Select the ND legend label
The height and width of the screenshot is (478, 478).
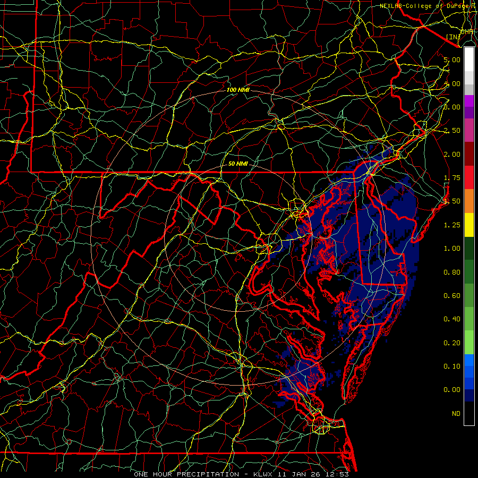[x=456, y=414]
